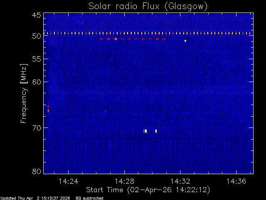Click the 50 frequency tick label
266x200 pixels.
click(x=37, y=36)
